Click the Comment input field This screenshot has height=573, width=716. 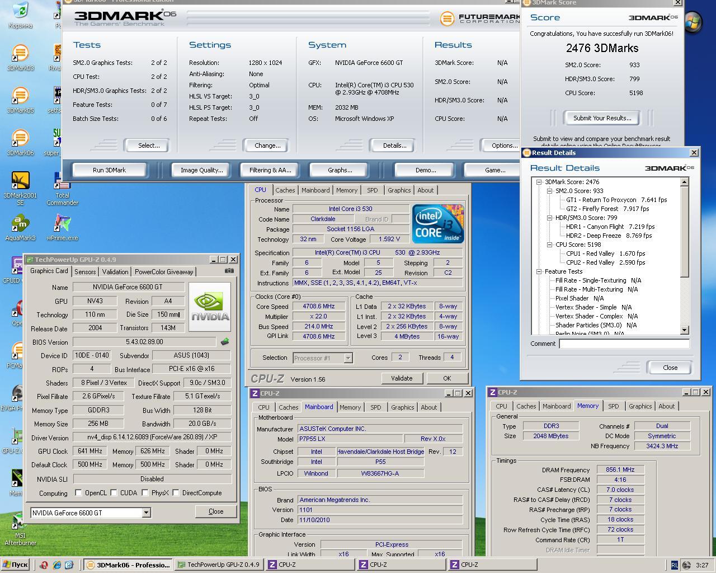[624, 344]
